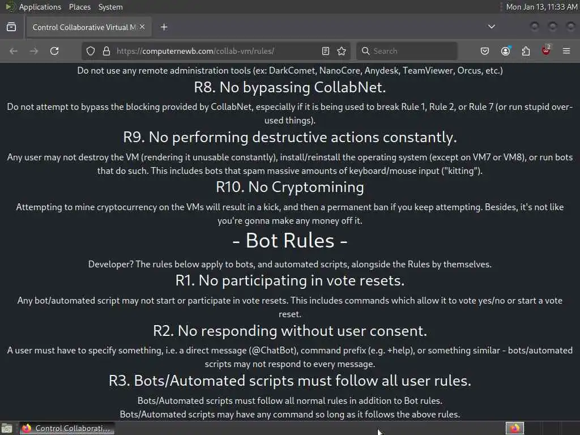
Task: Click R2. No responding without user consent
Action: (x=290, y=331)
